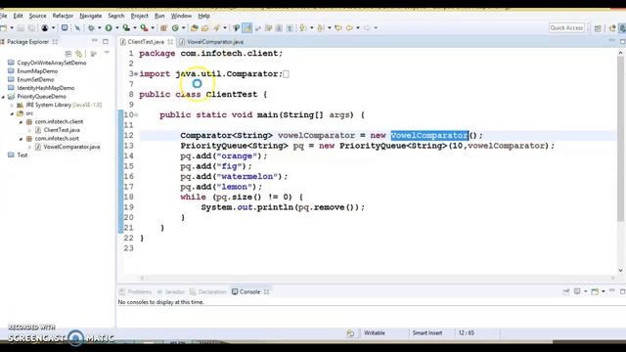Click the Run Last Tool coverage icon
The height and width of the screenshot is (352, 626).
click(126, 28)
